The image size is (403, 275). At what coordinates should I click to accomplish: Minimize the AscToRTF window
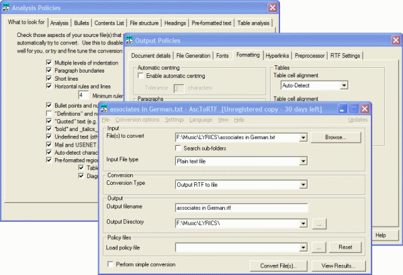[341, 108]
